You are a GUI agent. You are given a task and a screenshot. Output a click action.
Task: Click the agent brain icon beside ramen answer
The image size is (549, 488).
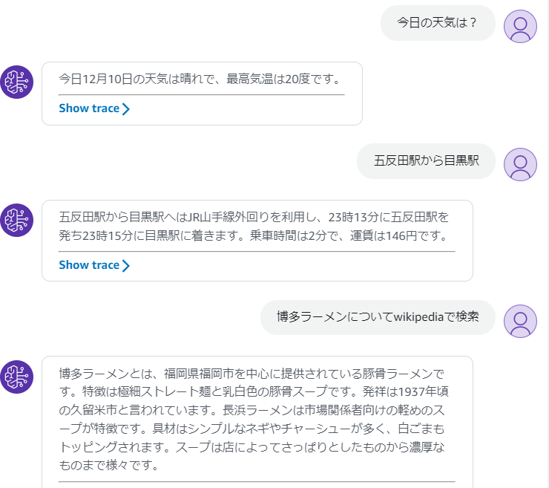pyautogui.click(x=16, y=377)
